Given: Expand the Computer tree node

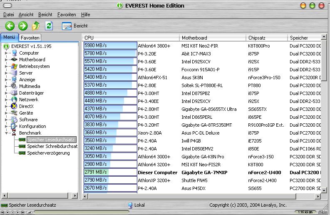Looking at the screenshot, I should click(x=6, y=53).
